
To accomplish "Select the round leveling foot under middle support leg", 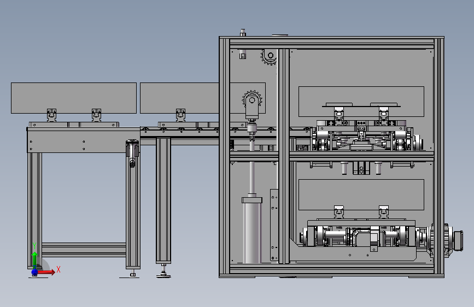I will (x=163, y=275).
